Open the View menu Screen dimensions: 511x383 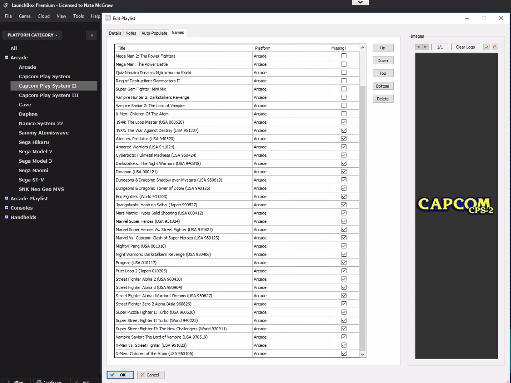point(61,16)
